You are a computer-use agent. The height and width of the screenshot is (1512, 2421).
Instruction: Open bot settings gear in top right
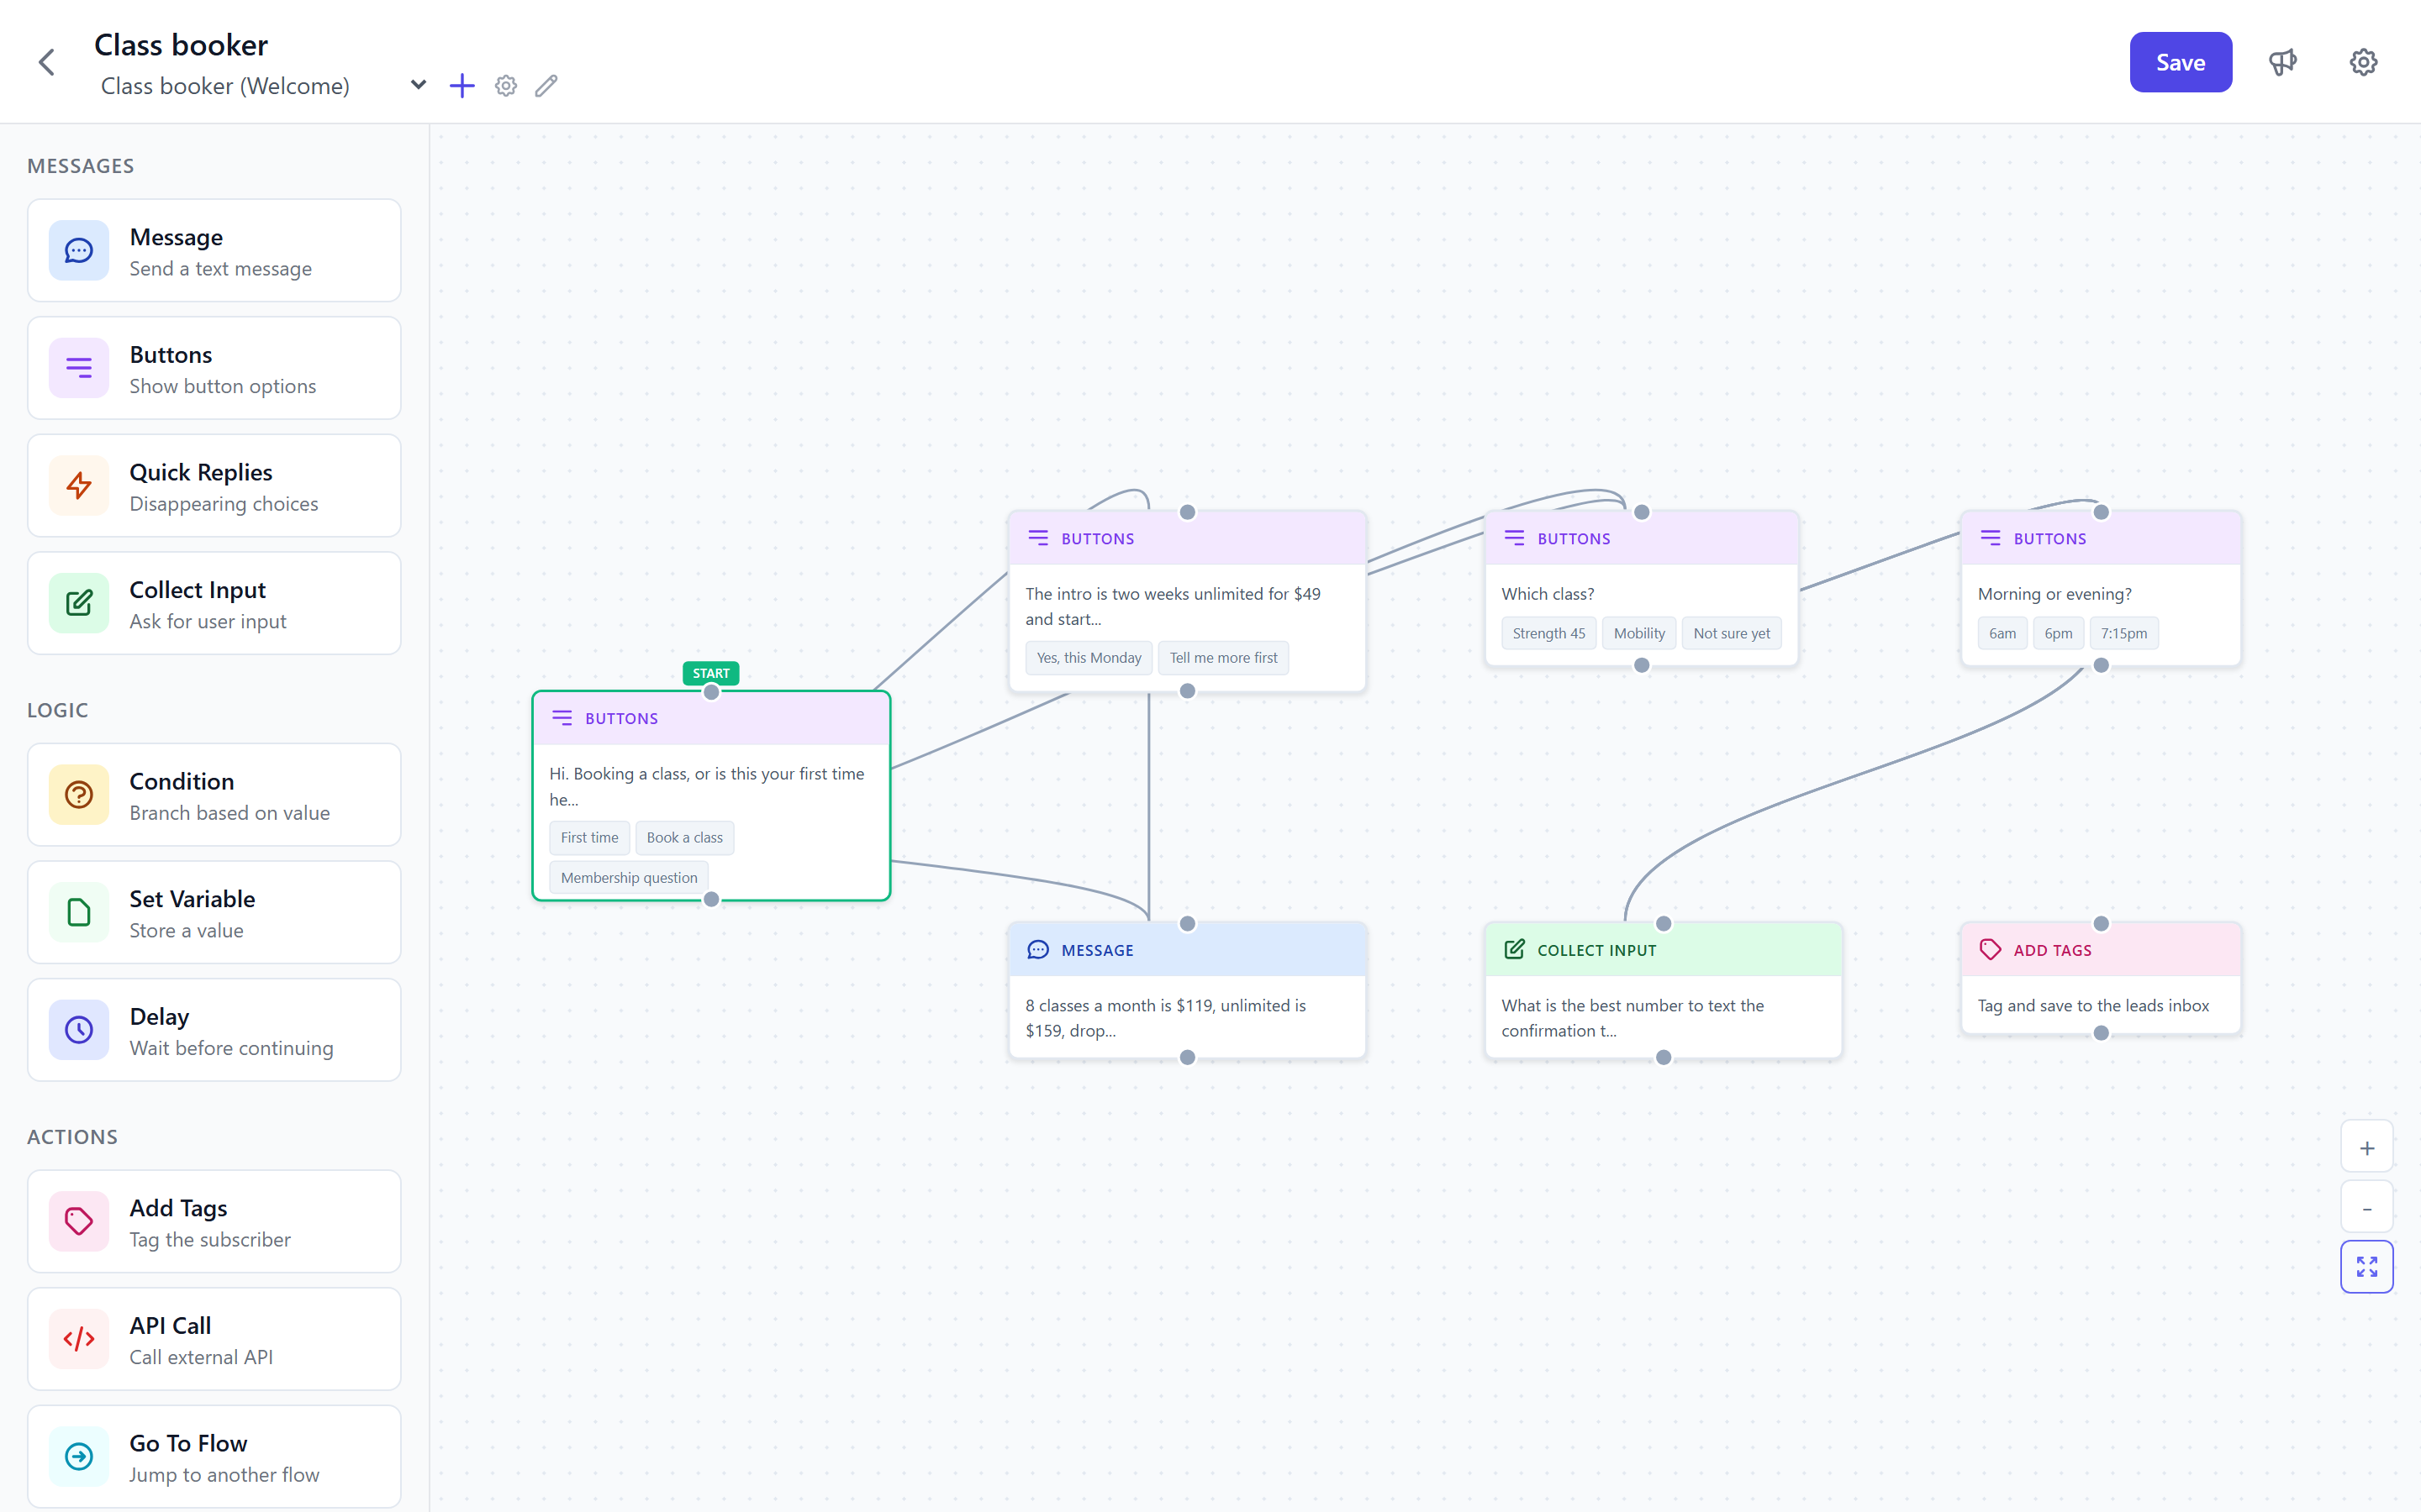pos(2363,62)
